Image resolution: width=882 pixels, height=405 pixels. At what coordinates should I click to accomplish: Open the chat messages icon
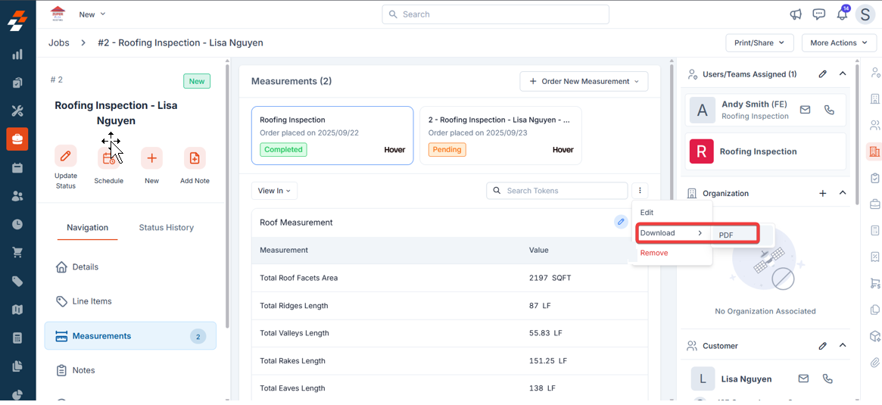click(819, 14)
